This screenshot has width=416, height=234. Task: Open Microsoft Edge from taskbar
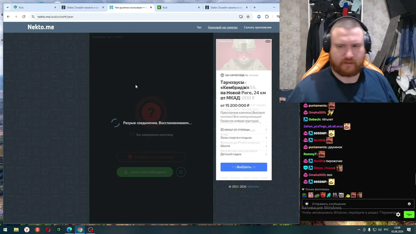69,230
